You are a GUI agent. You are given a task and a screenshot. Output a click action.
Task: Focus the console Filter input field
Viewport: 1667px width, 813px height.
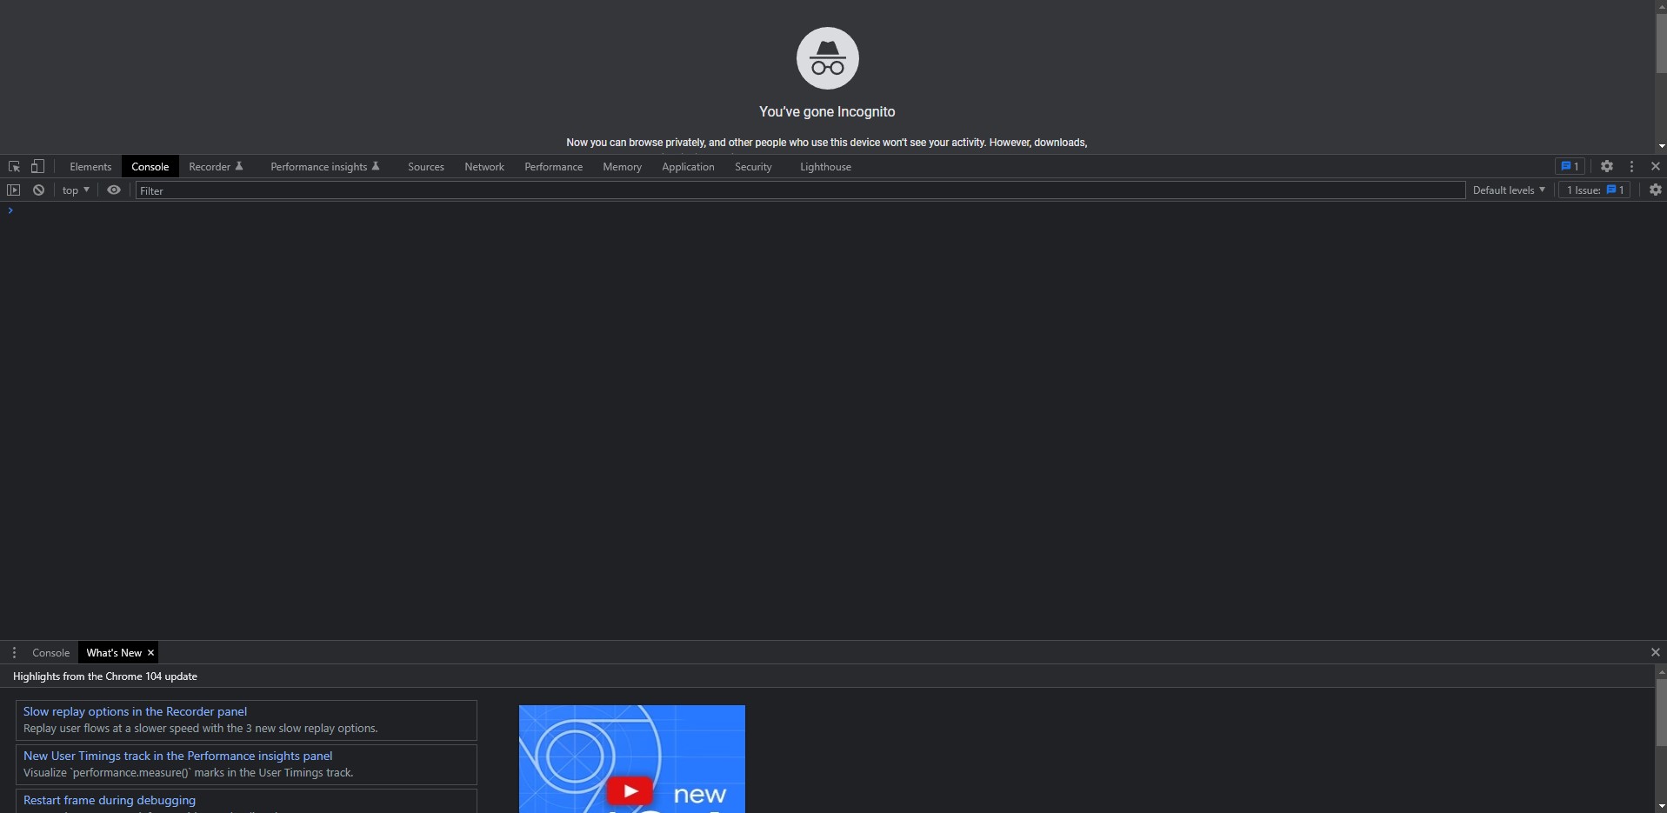800,190
